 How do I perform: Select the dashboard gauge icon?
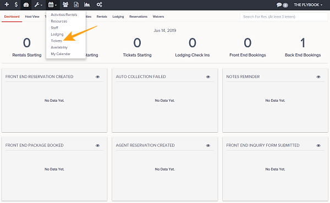(26, 4)
